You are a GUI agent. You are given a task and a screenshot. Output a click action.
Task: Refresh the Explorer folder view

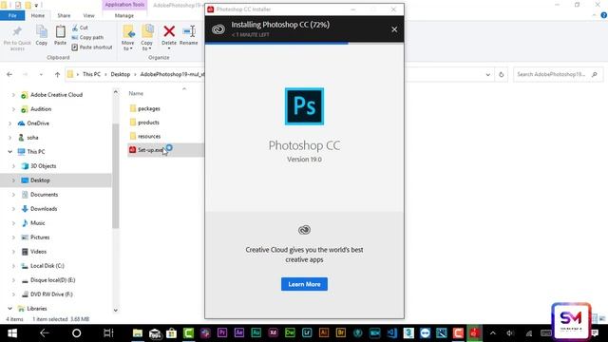(x=501, y=74)
